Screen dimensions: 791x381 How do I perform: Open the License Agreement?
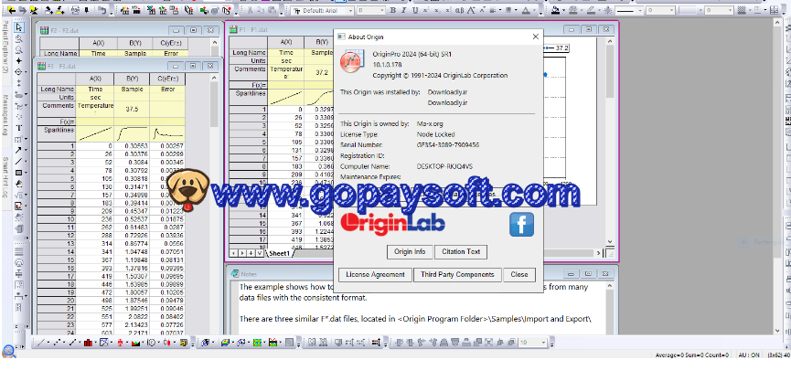coord(375,275)
